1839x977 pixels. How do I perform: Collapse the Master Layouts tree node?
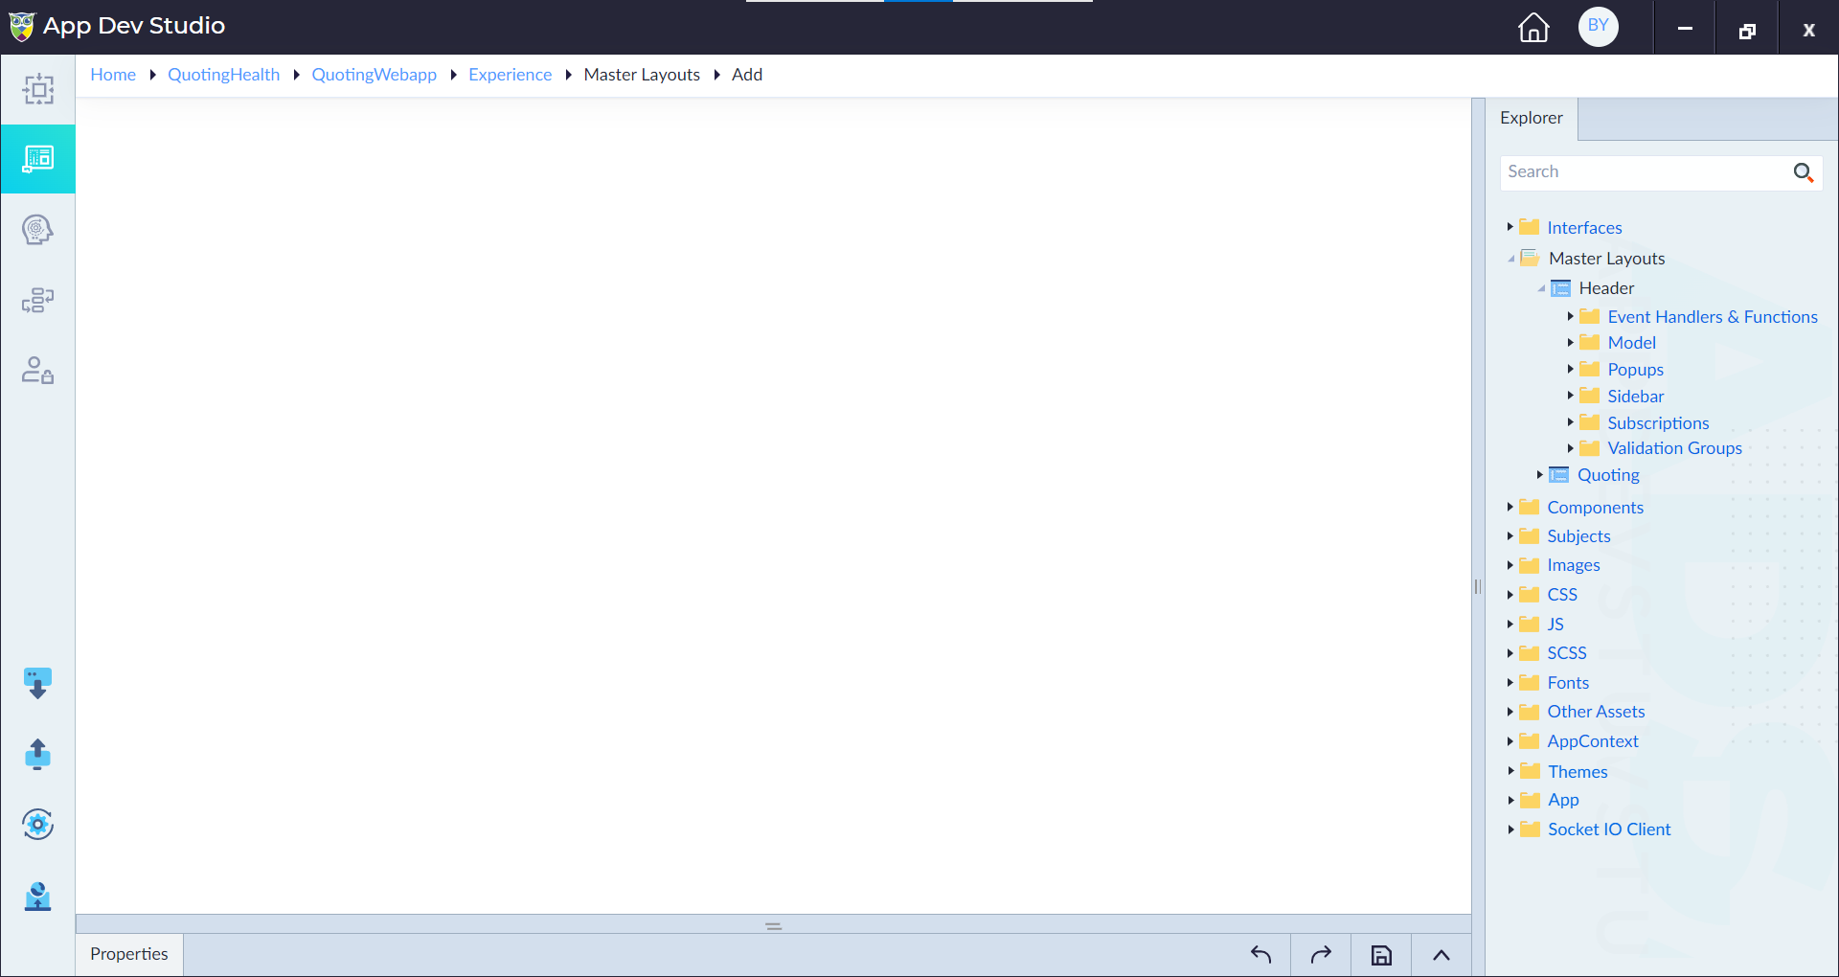[1511, 259]
